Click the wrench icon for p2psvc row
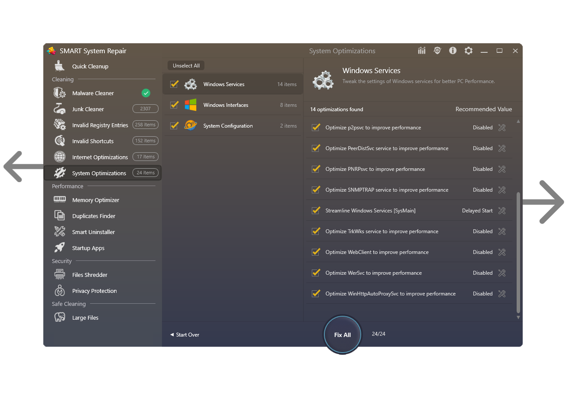This screenshot has width=566, height=398. point(502,128)
